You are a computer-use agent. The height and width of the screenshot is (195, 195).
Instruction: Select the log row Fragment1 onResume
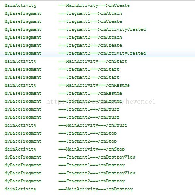(97, 93)
